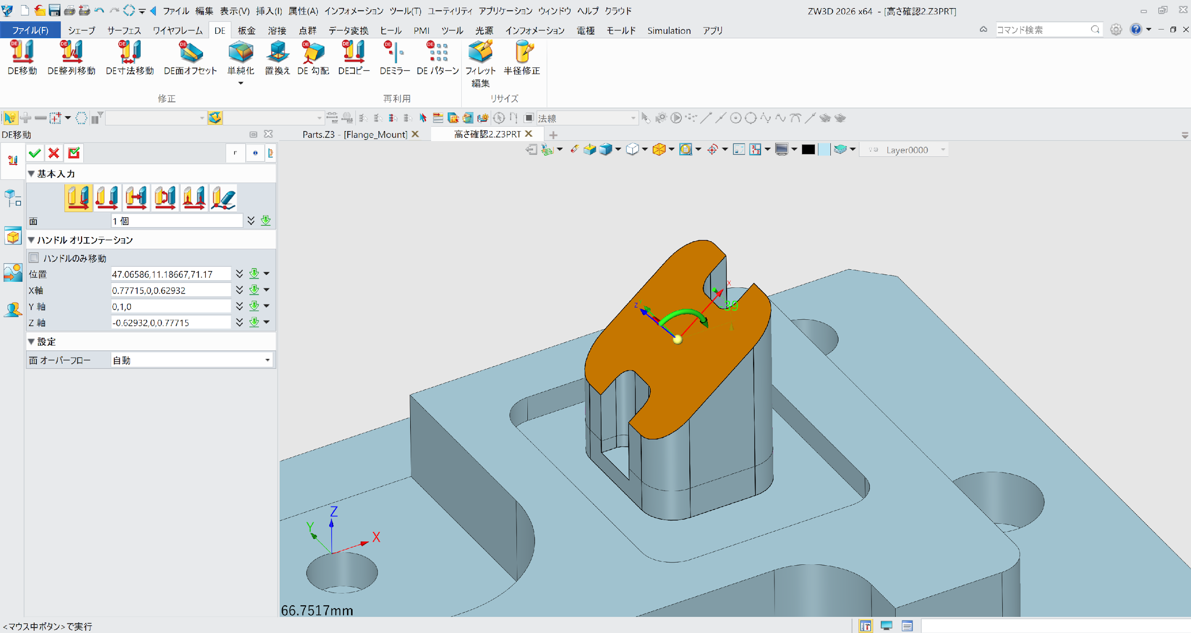Confirm DE移動 with the green checkmark
1191x633 pixels.
34,153
